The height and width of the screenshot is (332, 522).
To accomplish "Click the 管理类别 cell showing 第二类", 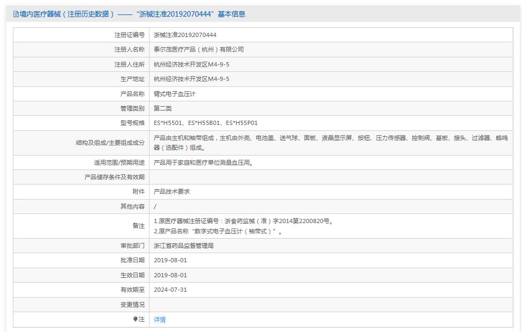I will point(163,108).
